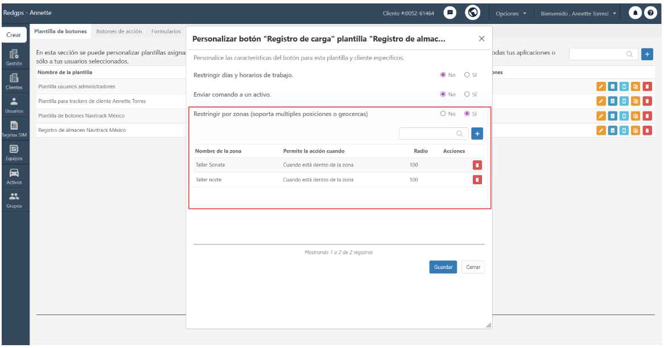Select No for Enviar comando a un activo
The height and width of the screenshot is (348, 664).
click(443, 94)
